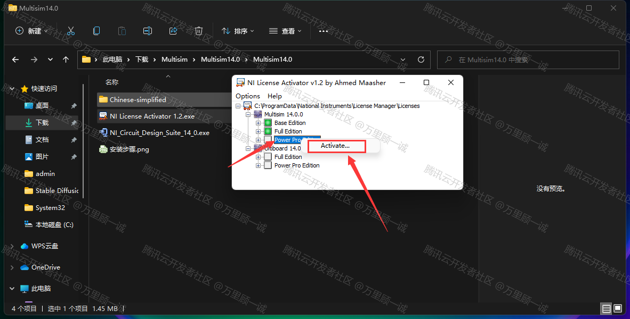Click the Delete trash can icon

pos(199,31)
